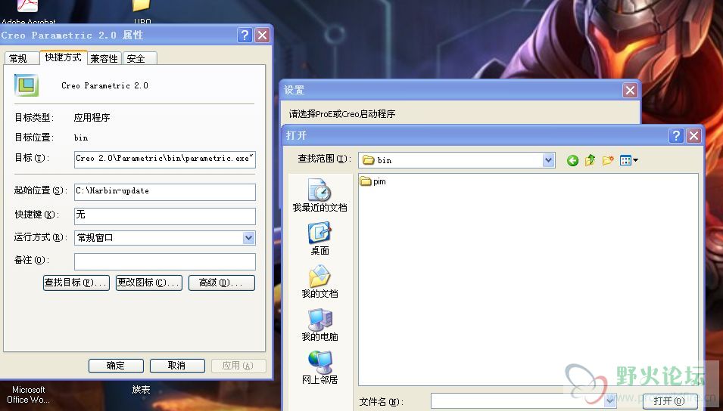The image size is (723, 411).
Task: Click the empty 备注 text field
Action: coord(164,261)
